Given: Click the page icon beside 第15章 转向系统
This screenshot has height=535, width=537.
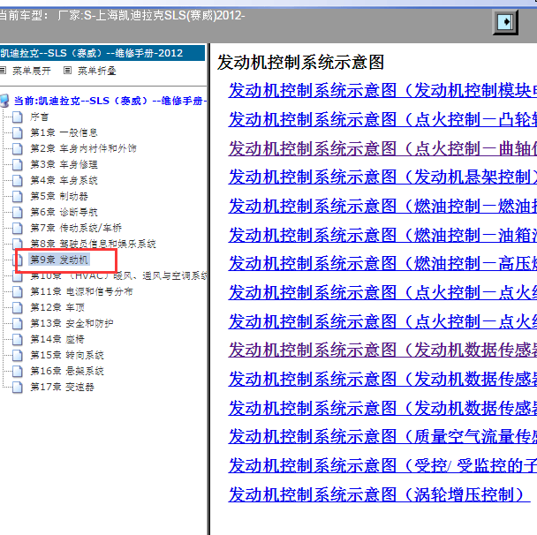Looking at the screenshot, I should pos(17,355).
